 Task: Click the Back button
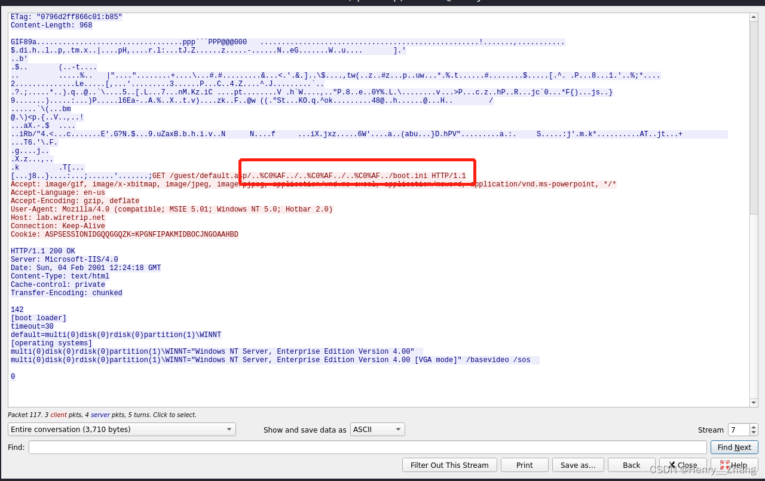(x=632, y=465)
